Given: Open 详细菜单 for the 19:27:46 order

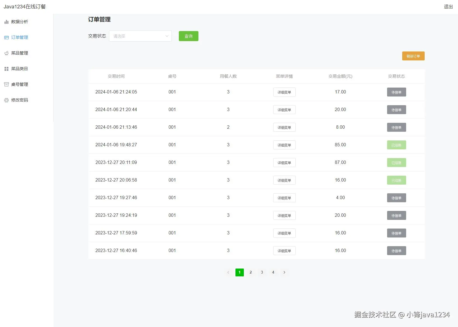Looking at the screenshot, I should tap(284, 198).
